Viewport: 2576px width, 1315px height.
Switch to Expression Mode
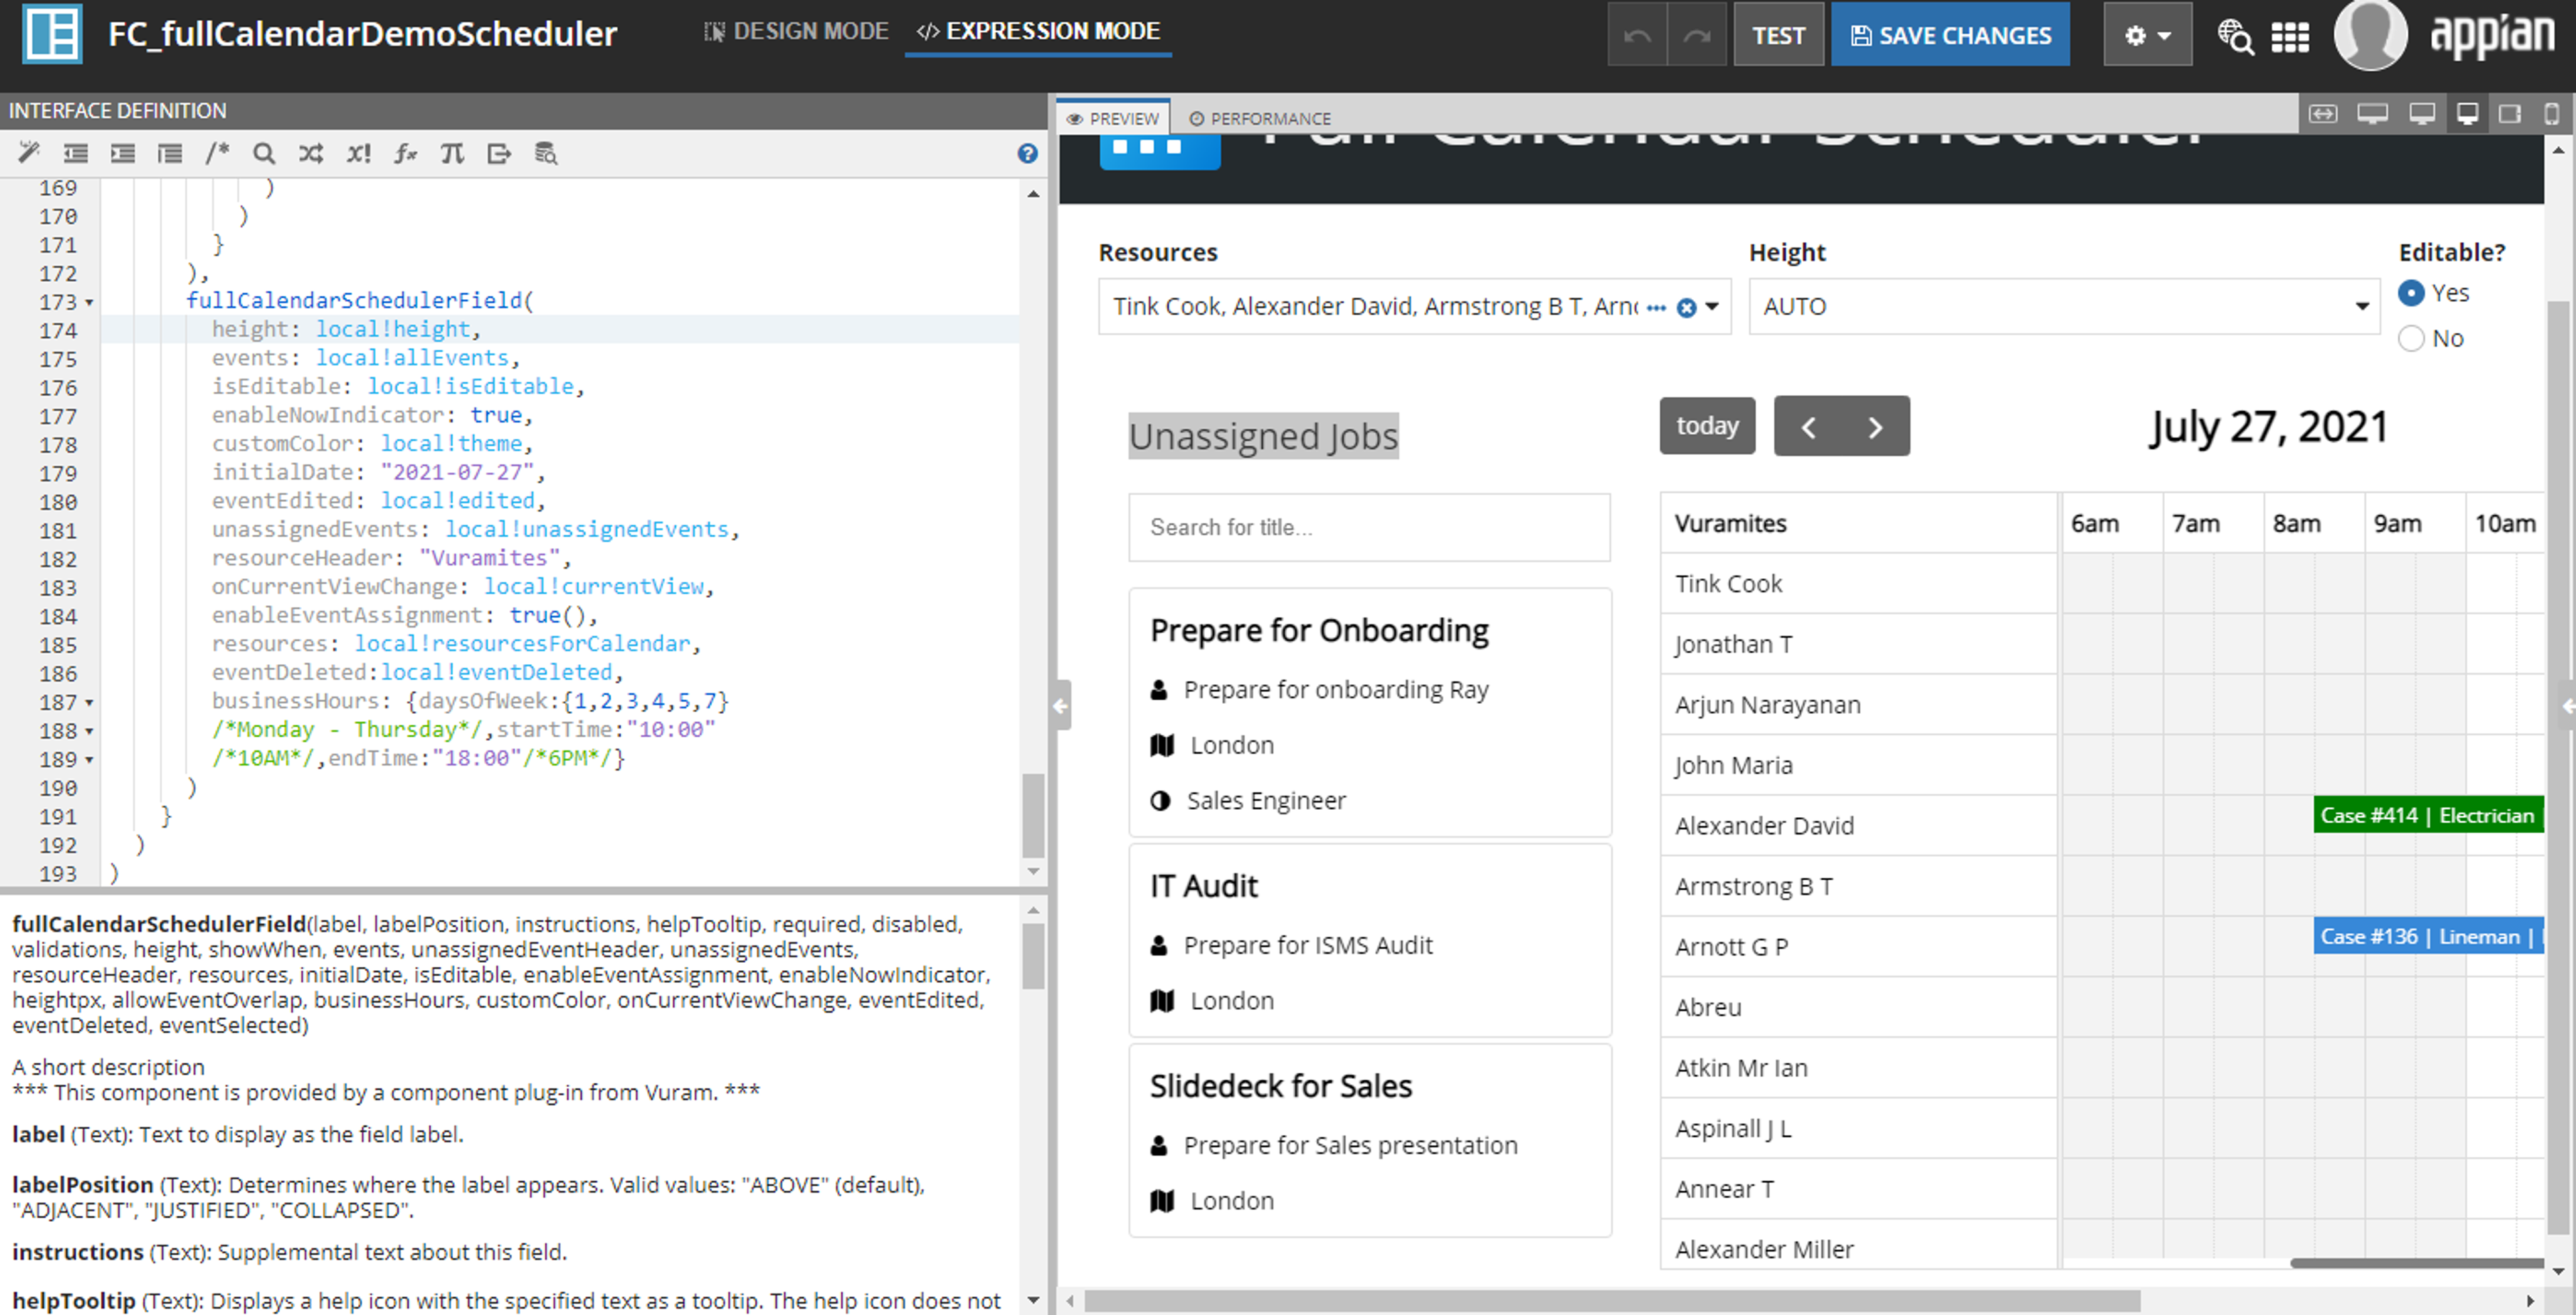click(1038, 32)
